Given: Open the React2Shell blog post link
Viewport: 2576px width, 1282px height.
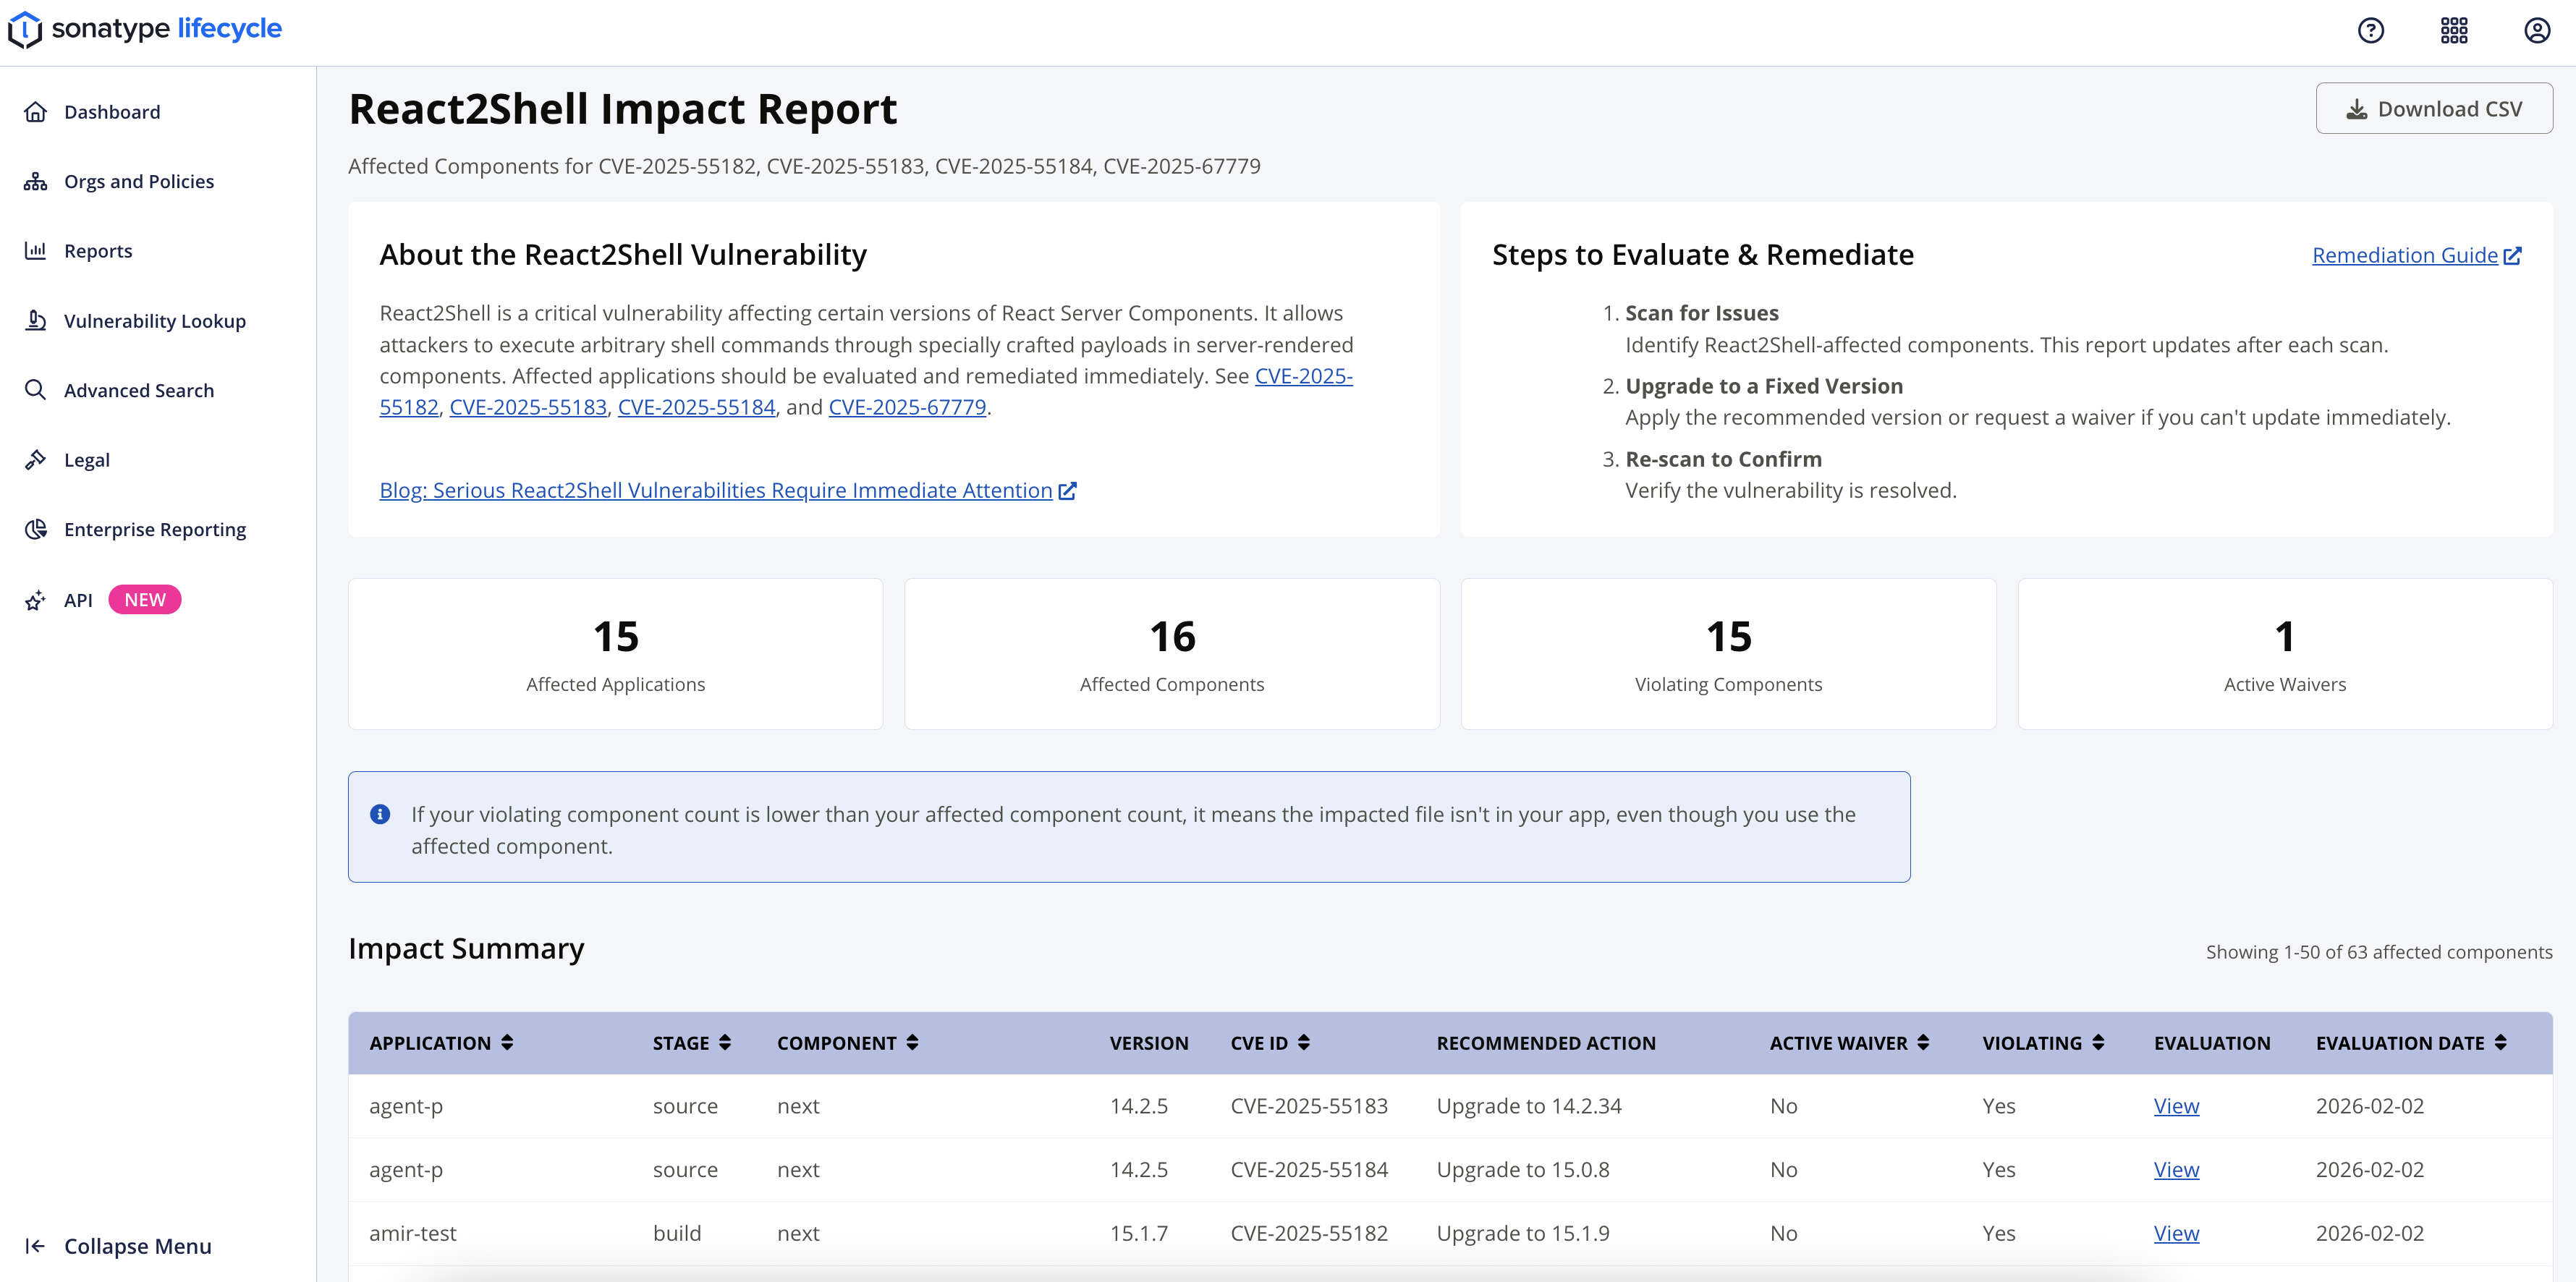Looking at the screenshot, I should tap(716, 490).
